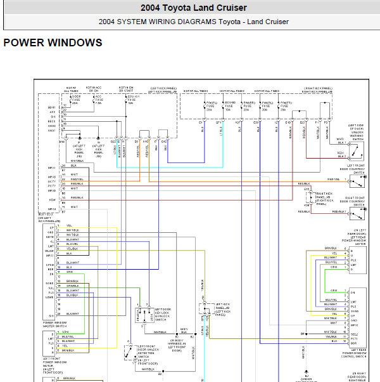
Task: Click the left front door courtesy switch symbol
Action: (x=357, y=181)
